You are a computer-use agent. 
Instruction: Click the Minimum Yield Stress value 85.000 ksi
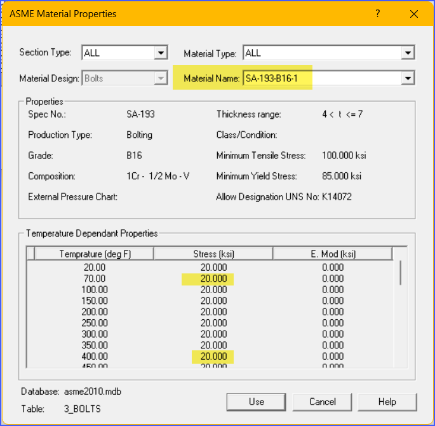coord(341,176)
